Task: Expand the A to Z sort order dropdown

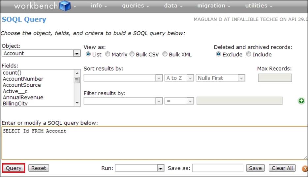Action: [x=179, y=78]
